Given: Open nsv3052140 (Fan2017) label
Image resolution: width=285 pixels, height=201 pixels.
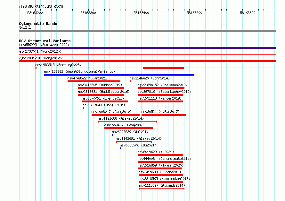Looking at the screenshot, I should [x=160, y=112].
